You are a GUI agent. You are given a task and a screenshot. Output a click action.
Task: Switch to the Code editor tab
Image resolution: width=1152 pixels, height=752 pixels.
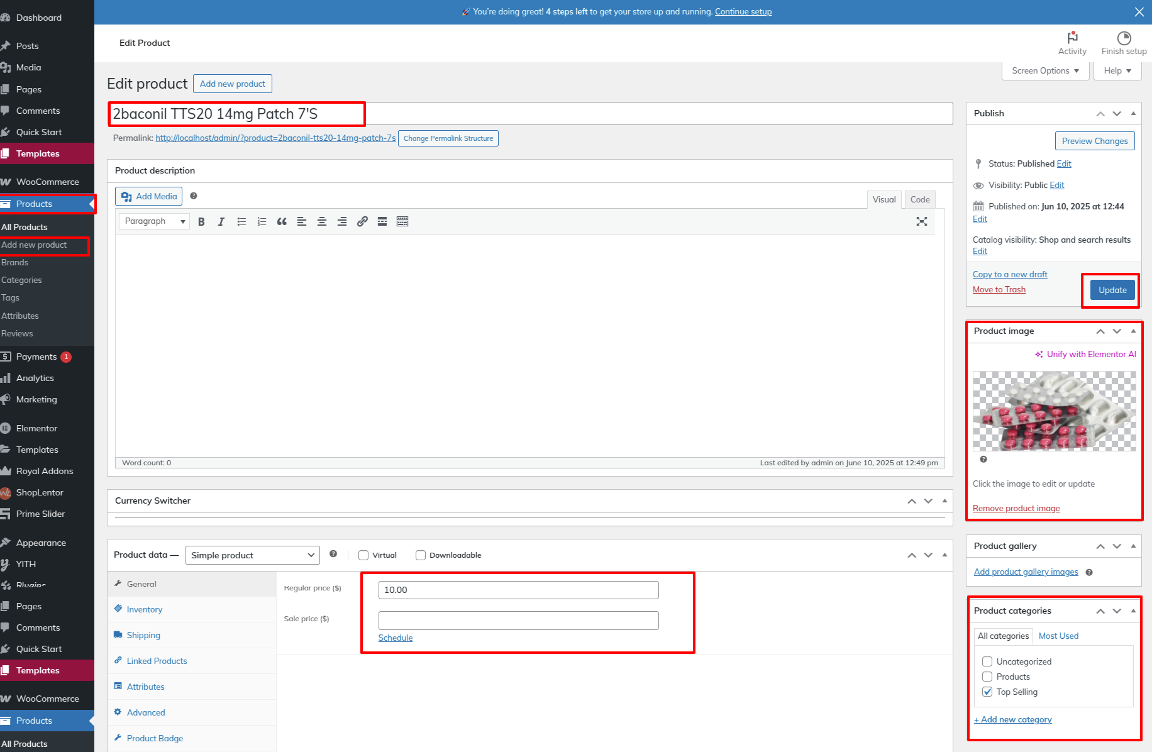[x=919, y=199]
